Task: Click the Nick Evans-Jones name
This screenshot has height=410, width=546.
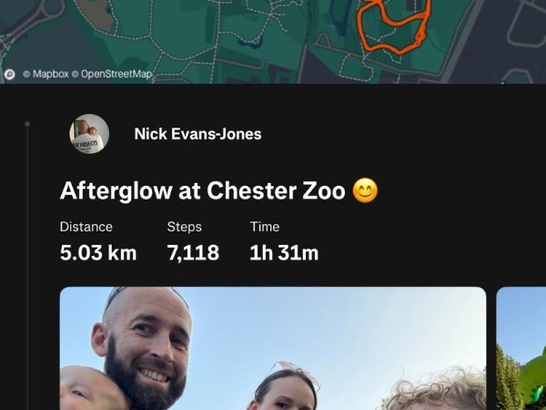Action: (197, 134)
